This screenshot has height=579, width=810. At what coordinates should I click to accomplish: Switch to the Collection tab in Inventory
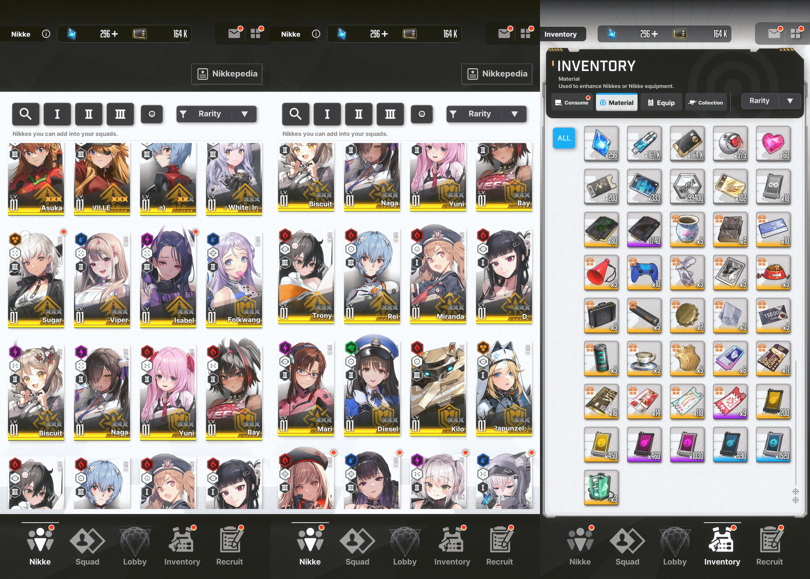(706, 102)
